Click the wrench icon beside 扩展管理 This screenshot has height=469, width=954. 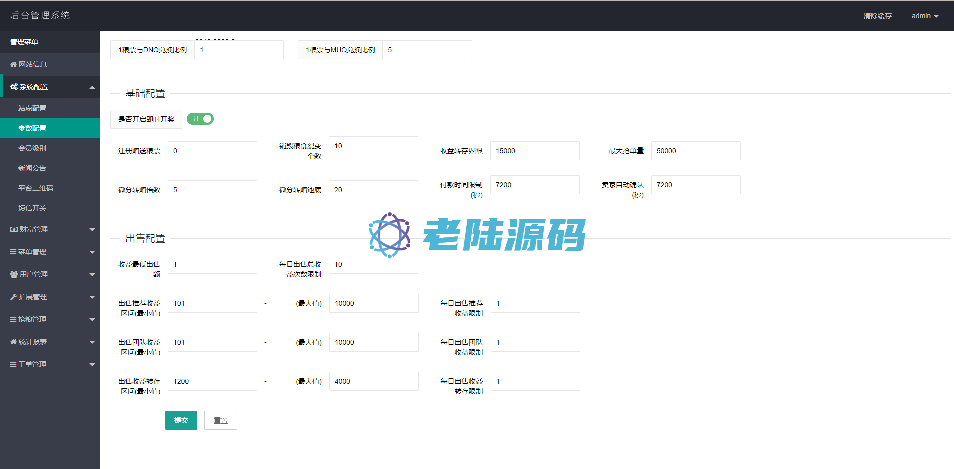[x=13, y=297]
